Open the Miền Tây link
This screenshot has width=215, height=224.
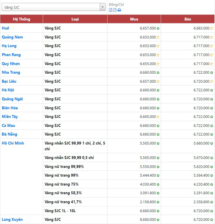tap(10, 117)
